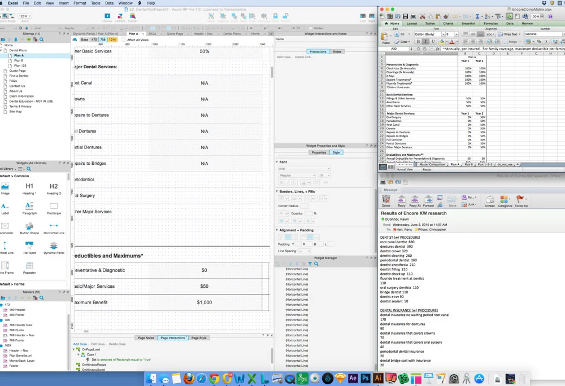Viewport: 565px width, 386px height.
Task: Switch to the FAQs page tab in Axure
Action: point(153,33)
